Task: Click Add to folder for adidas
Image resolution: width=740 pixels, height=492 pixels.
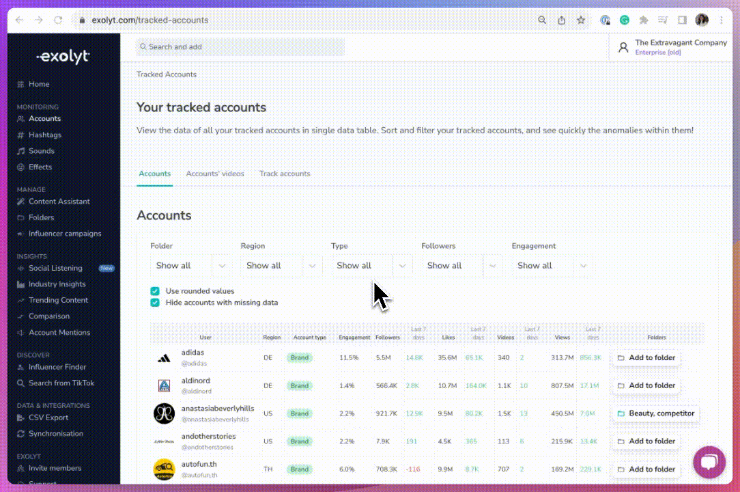Action: (x=646, y=358)
